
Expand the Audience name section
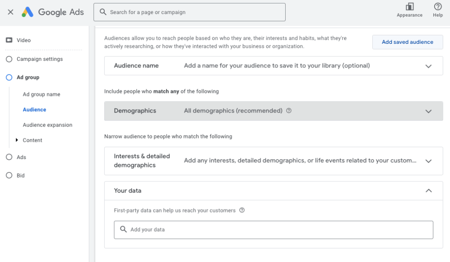point(428,66)
